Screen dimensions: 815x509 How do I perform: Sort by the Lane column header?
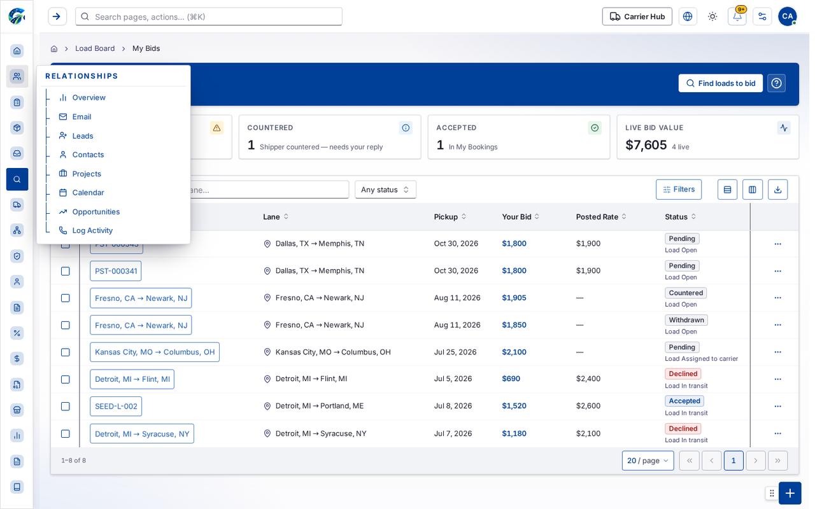[x=276, y=217]
